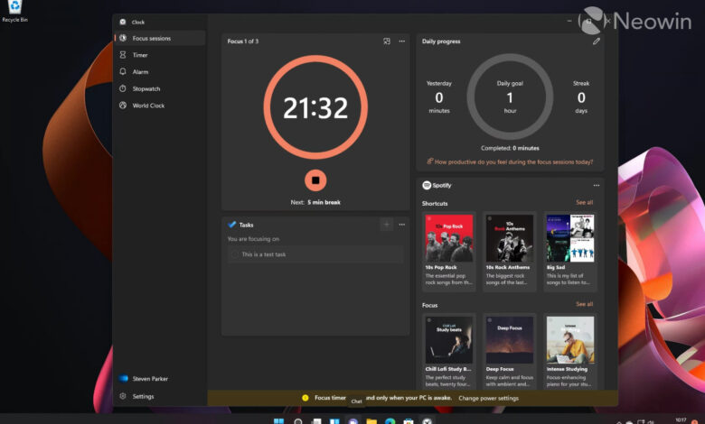Open the Recycle Bin on the desktop

pos(14,11)
